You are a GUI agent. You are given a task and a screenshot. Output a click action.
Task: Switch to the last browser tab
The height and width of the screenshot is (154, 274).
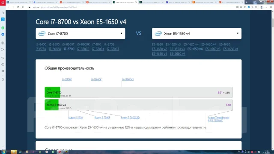pos(231,2)
